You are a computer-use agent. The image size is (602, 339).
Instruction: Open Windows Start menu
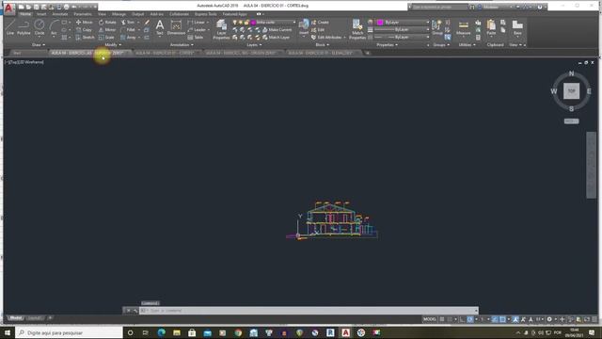8,332
